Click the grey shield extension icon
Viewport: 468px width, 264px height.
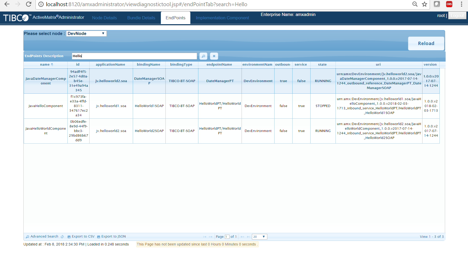point(437,4)
